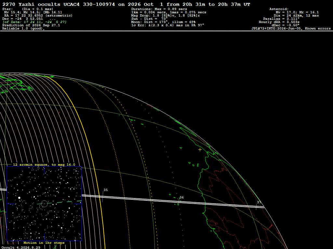Click the 'Reliable 1.0 (good)' text
Image resolution: width=333 pixels, height=249 pixels.
(23, 29)
